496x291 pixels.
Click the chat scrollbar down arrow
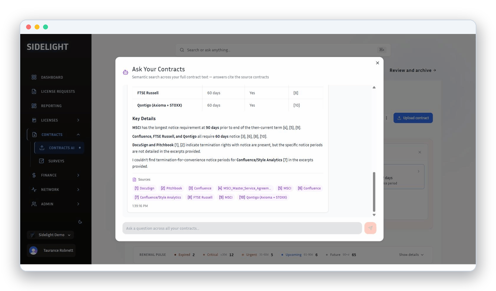click(374, 215)
